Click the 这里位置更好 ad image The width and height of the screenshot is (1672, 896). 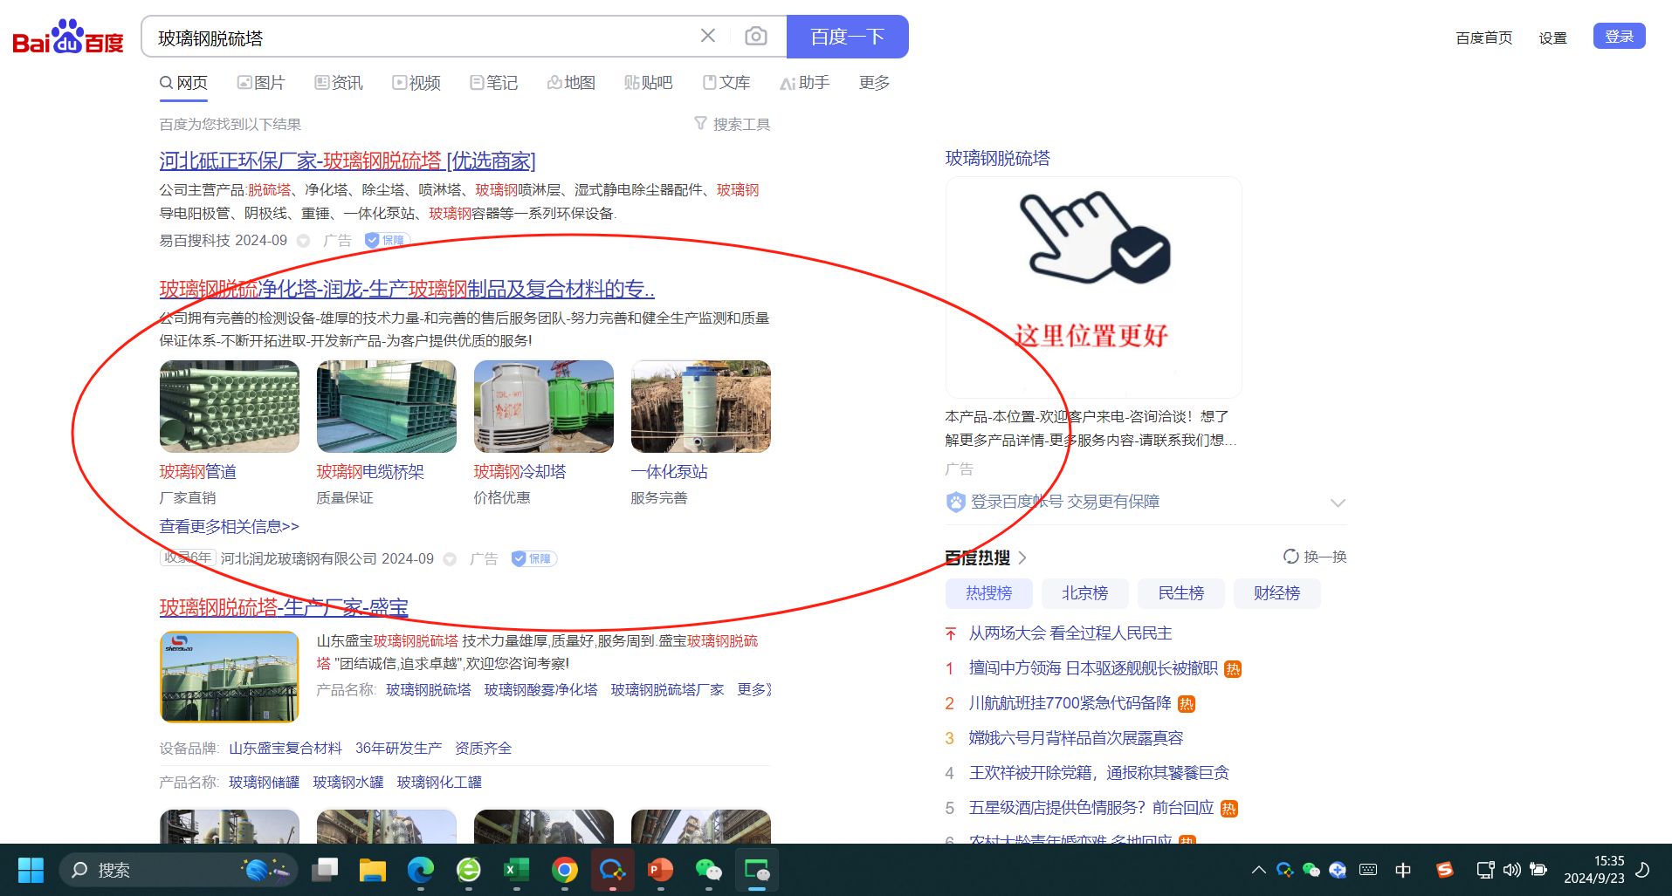[x=1093, y=288]
